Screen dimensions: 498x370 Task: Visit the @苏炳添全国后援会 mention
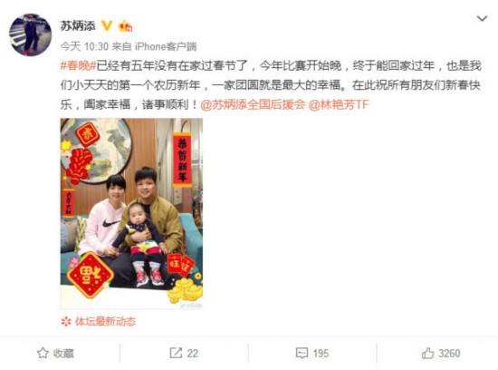click(254, 104)
